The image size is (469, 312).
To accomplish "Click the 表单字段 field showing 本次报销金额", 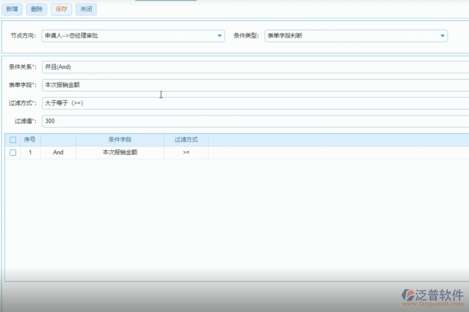I will click(156, 84).
